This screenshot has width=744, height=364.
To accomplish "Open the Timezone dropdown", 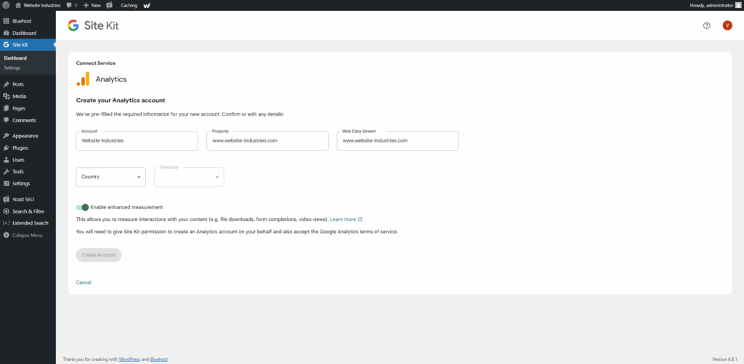I will (189, 177).
